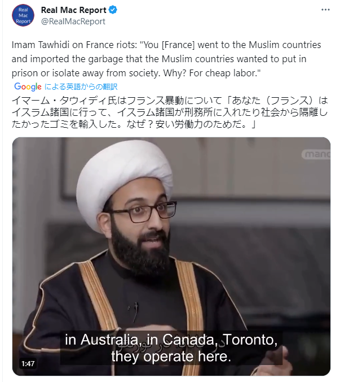This screenshot has height=382, width=340.
Task: Click the 'they operate here.' subtitle line
Action: tap(171, 357)
